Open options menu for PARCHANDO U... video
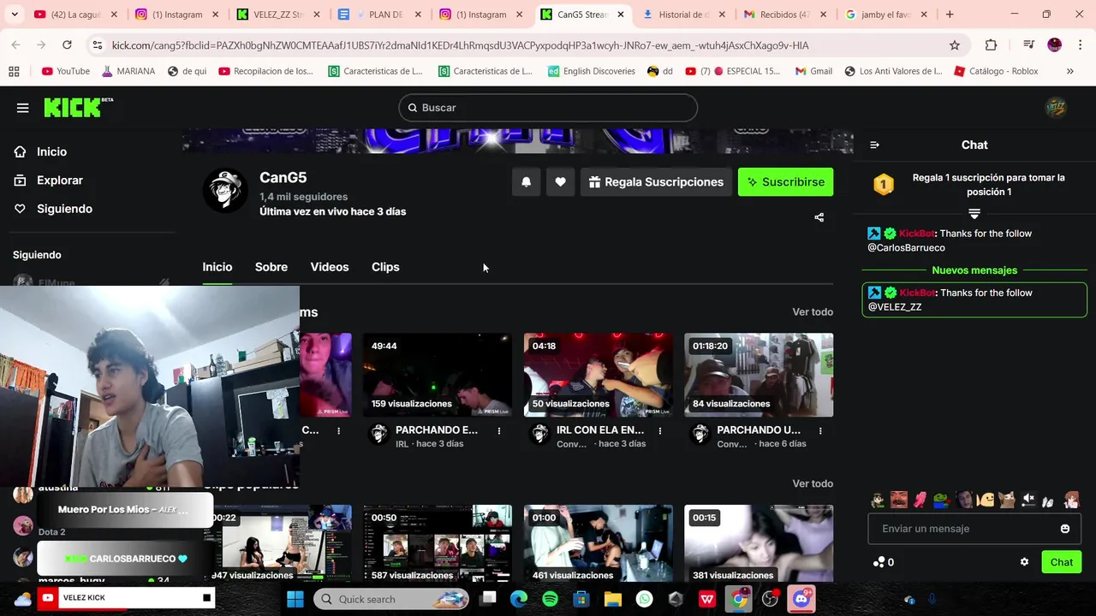This screenshot has width=1096, height=616. pyautogui.click(x=820, y=431)
